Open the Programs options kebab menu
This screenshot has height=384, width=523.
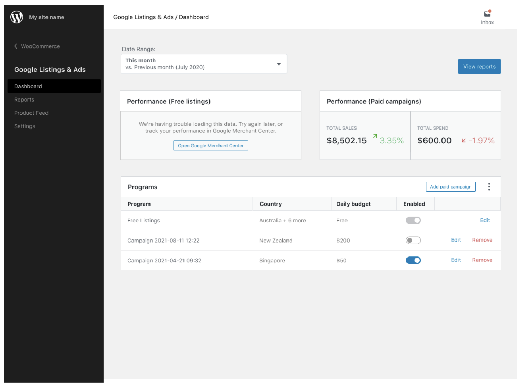489,186
